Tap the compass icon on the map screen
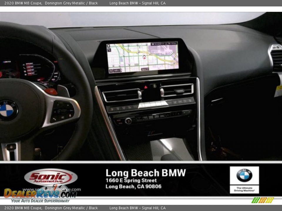282x211 pixels. (x=111, y=71)
